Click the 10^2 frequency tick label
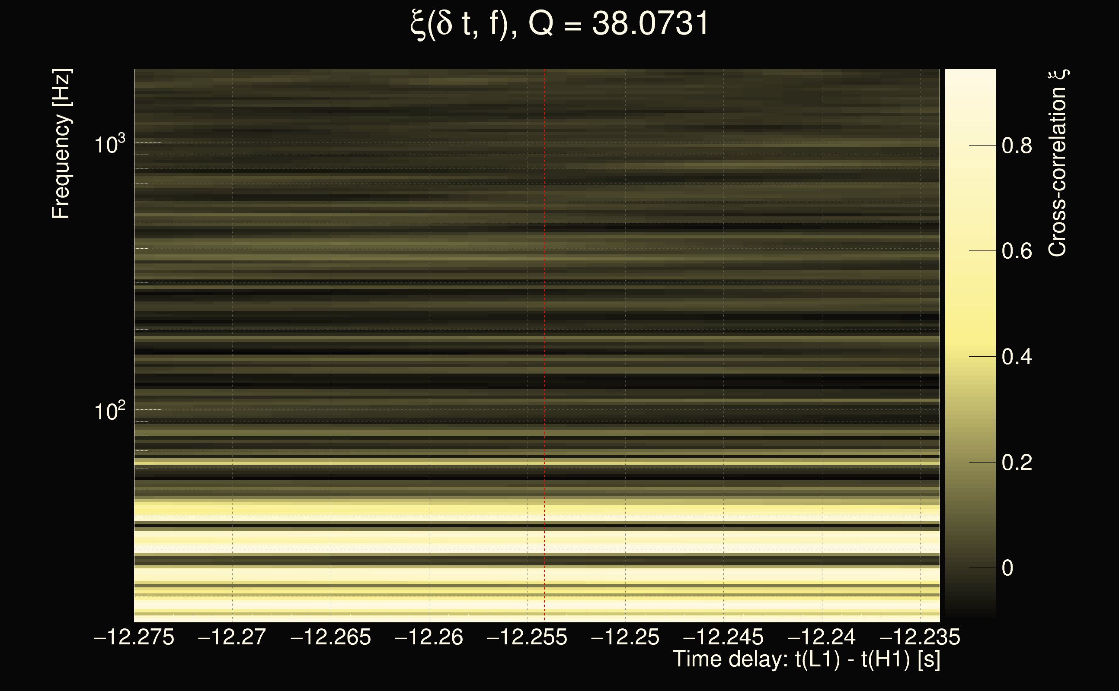 (109, 411)
